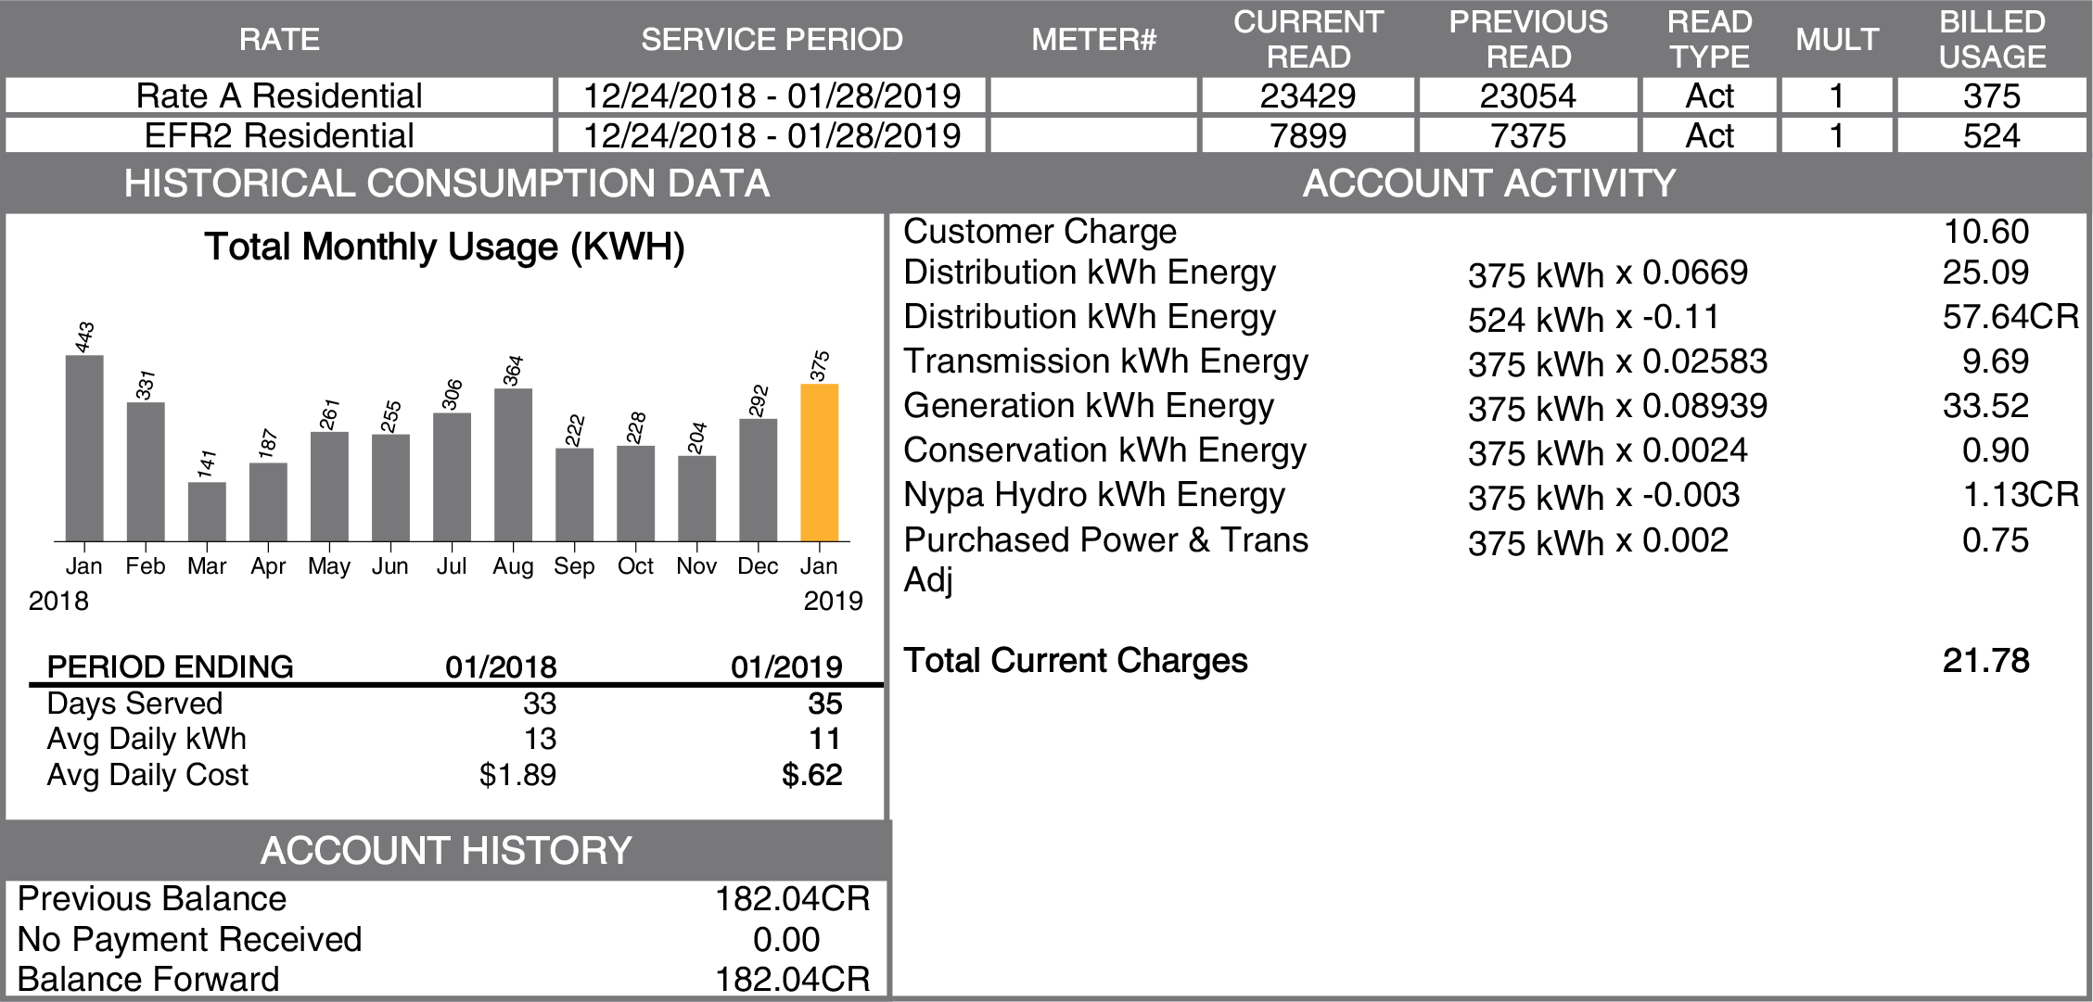Click the Customer Charge line item
The width and height of the screenshot is (2093, 1002).
[x=1040, y=231]
